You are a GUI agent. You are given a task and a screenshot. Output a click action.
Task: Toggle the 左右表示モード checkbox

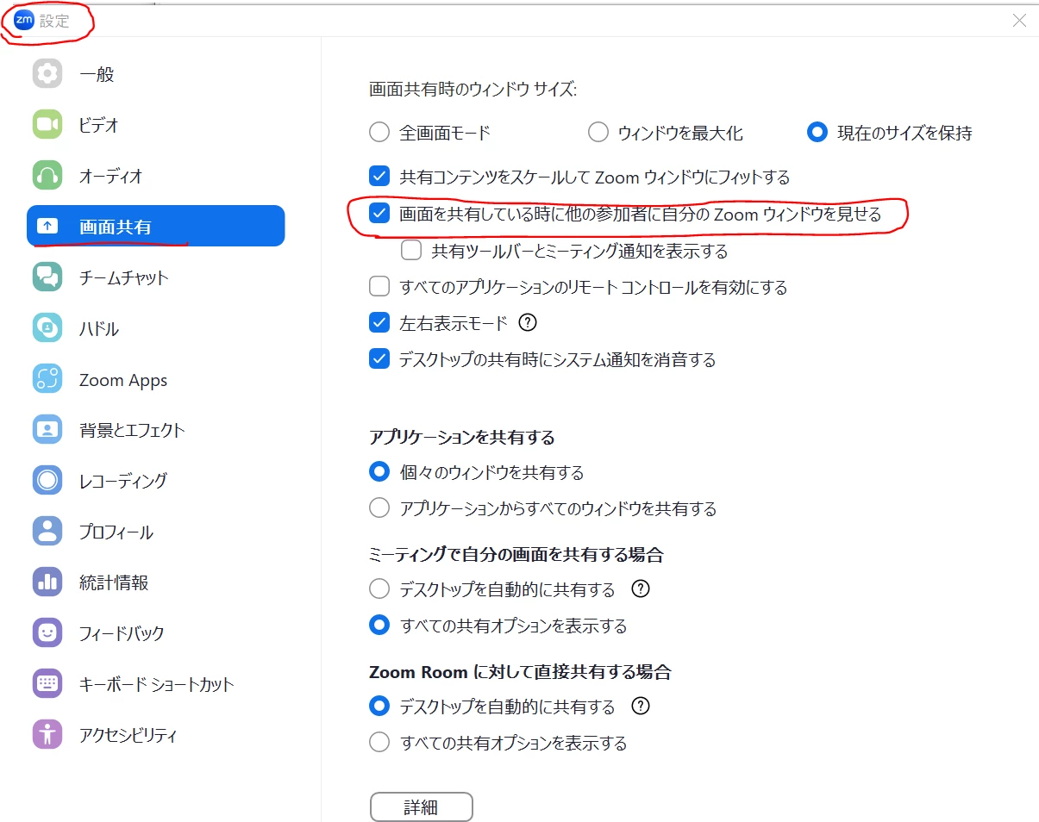coord(379,322)
